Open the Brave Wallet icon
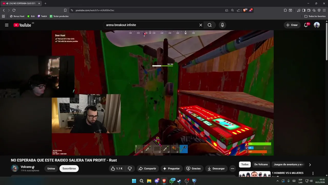The image size is (328, 185). point(309,10)
